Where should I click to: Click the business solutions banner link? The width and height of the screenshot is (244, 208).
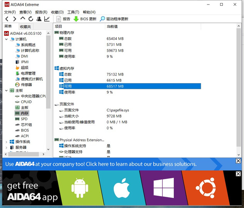click(x=101, y=164)
